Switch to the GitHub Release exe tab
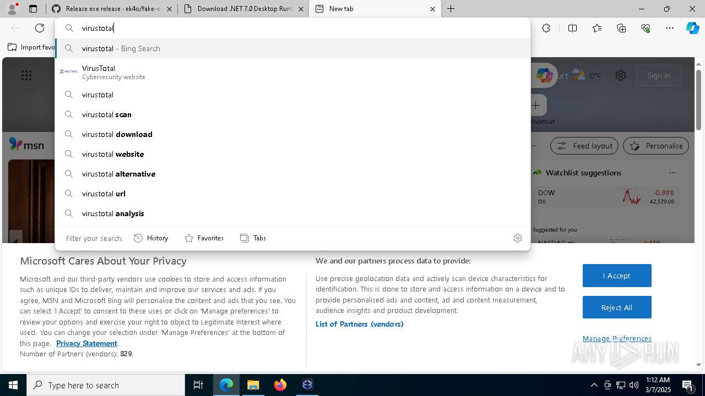Screen dimensions: 705x396 click(113, 9)
